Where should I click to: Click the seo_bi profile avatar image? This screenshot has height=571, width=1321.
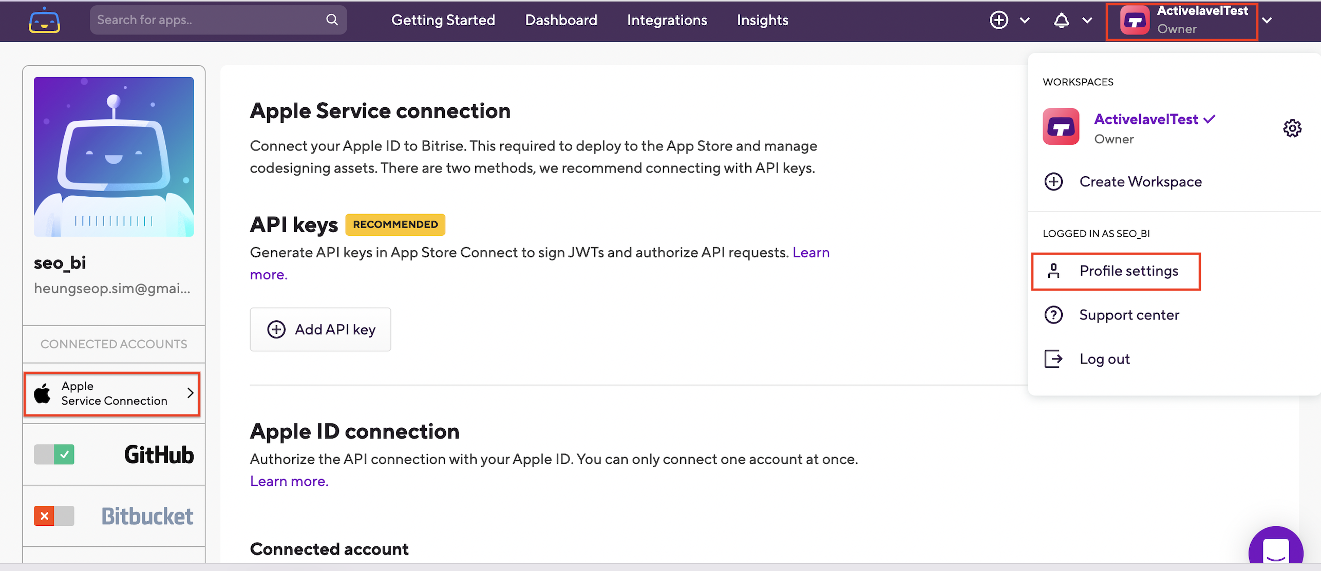click(114, 157)
